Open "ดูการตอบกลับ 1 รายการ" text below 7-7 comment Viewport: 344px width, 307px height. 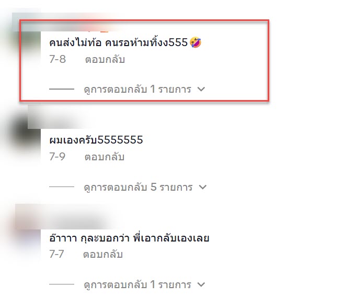pyautogui.click(x=137, y=284)
